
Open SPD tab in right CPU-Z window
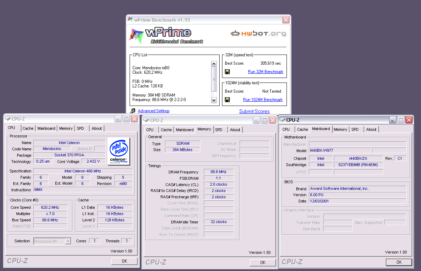pos(355,129)
